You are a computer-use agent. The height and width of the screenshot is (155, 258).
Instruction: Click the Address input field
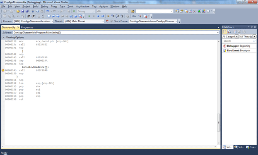click(x=116, y=33)
